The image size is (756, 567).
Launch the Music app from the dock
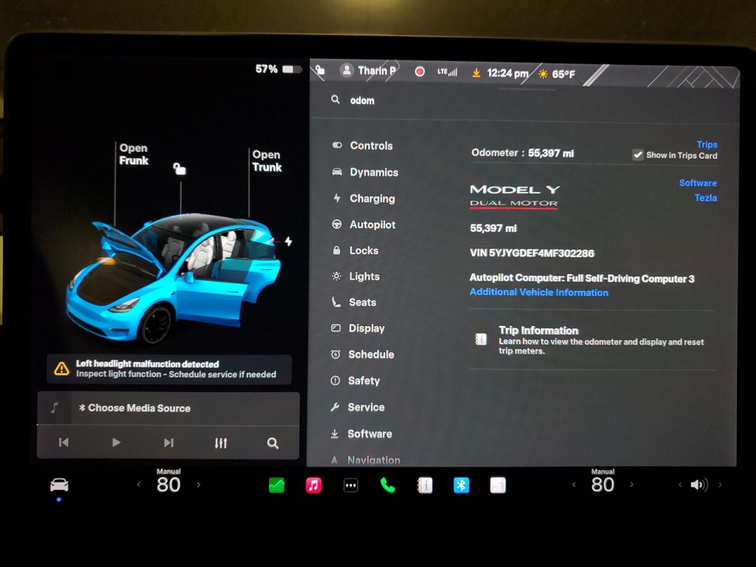coord(314,485)
